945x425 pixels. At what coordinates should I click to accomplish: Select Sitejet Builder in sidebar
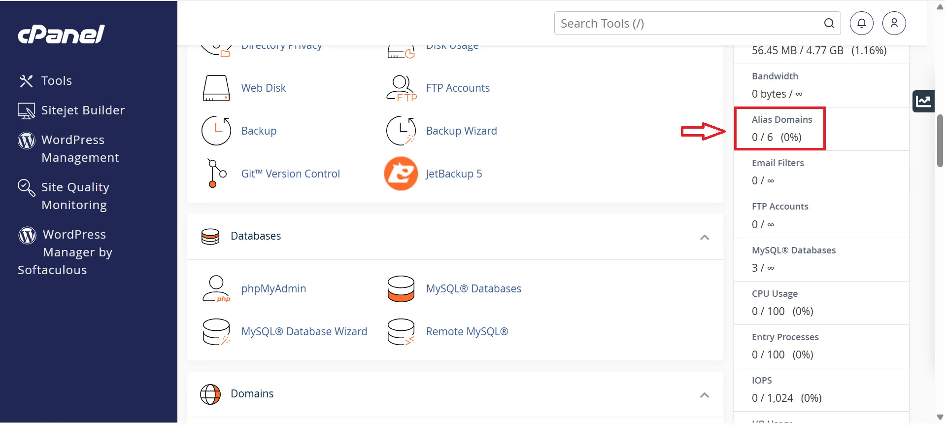(x=82, y=110)
